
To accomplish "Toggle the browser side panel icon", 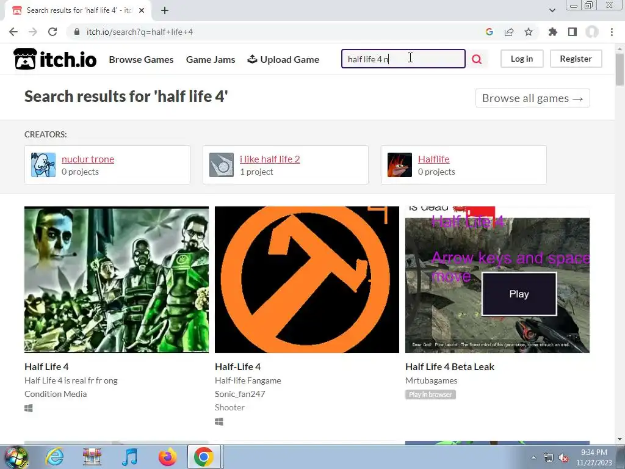I will (x=573, y=32).
